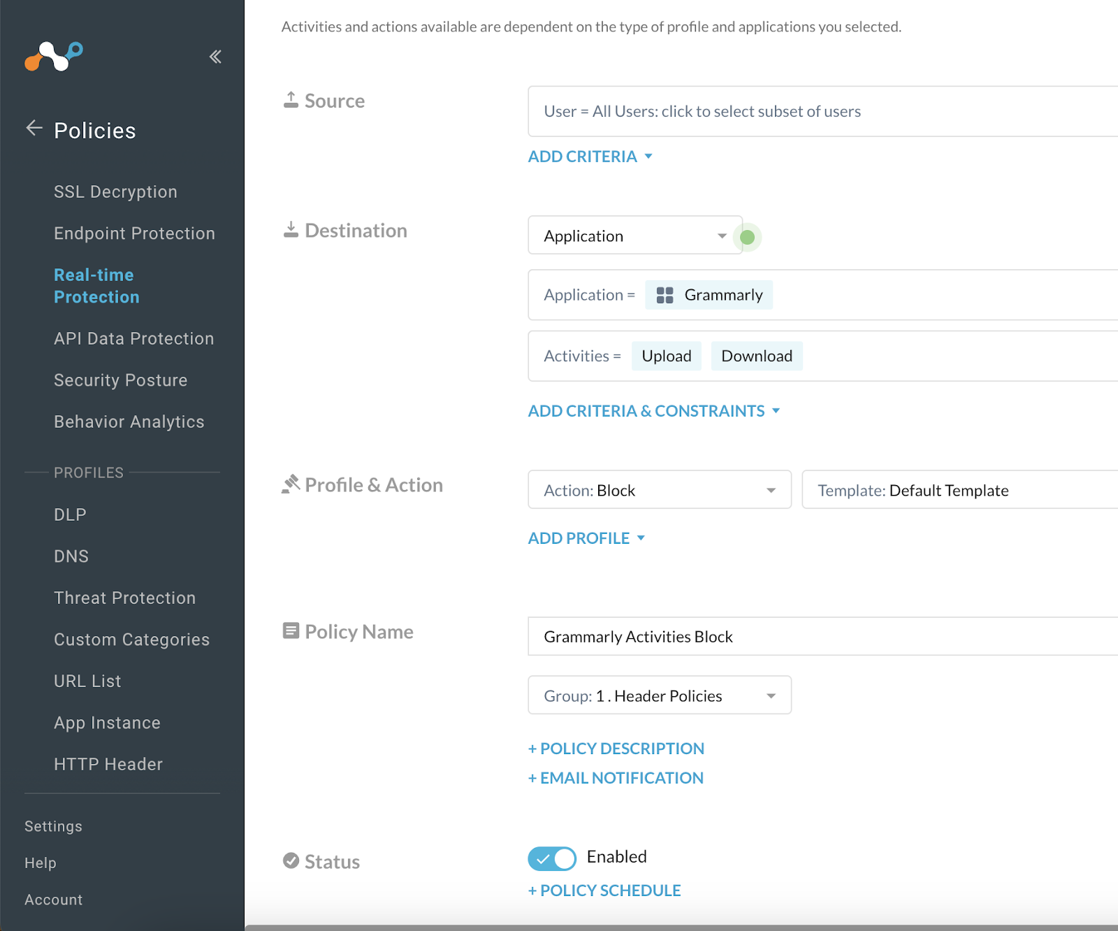Viewport: 1118px width, 931px height.
Task: Open the HTTP Header page
Action: tap(108, 764)
